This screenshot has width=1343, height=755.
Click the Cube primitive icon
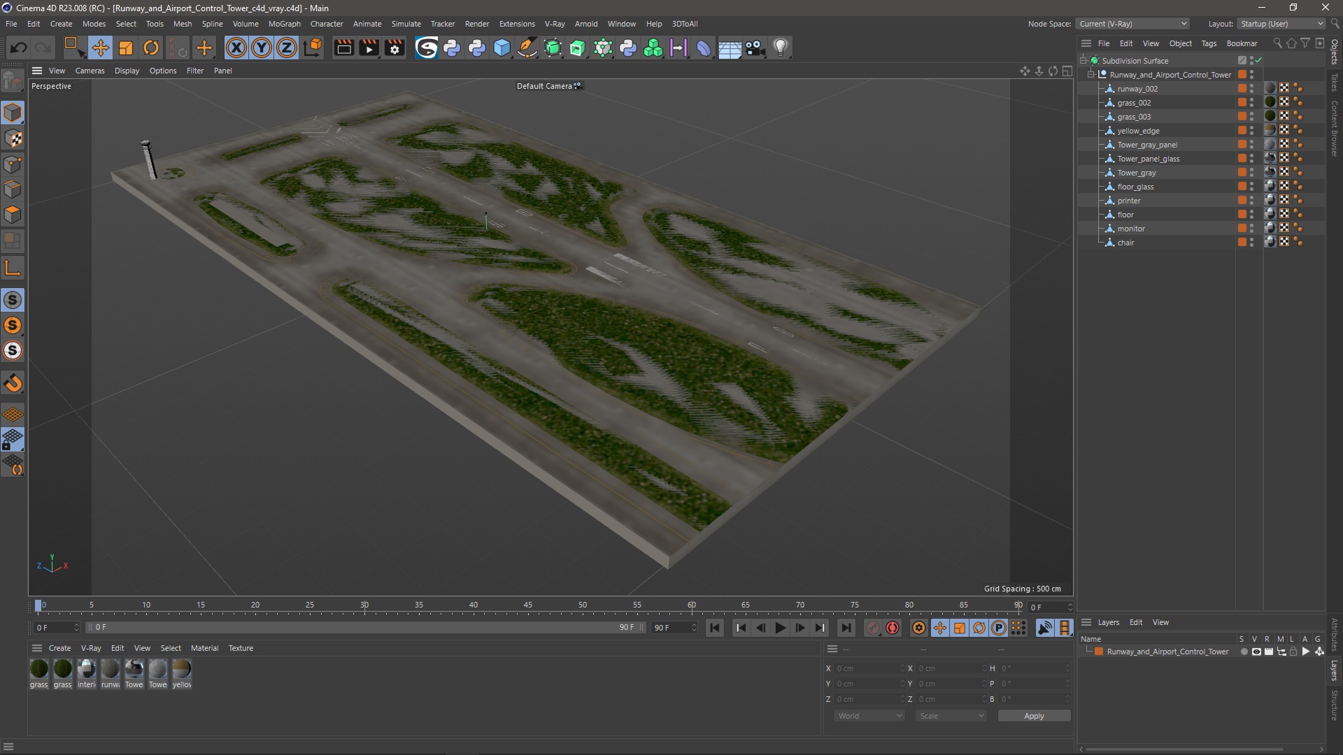click(x=502, y=48)
